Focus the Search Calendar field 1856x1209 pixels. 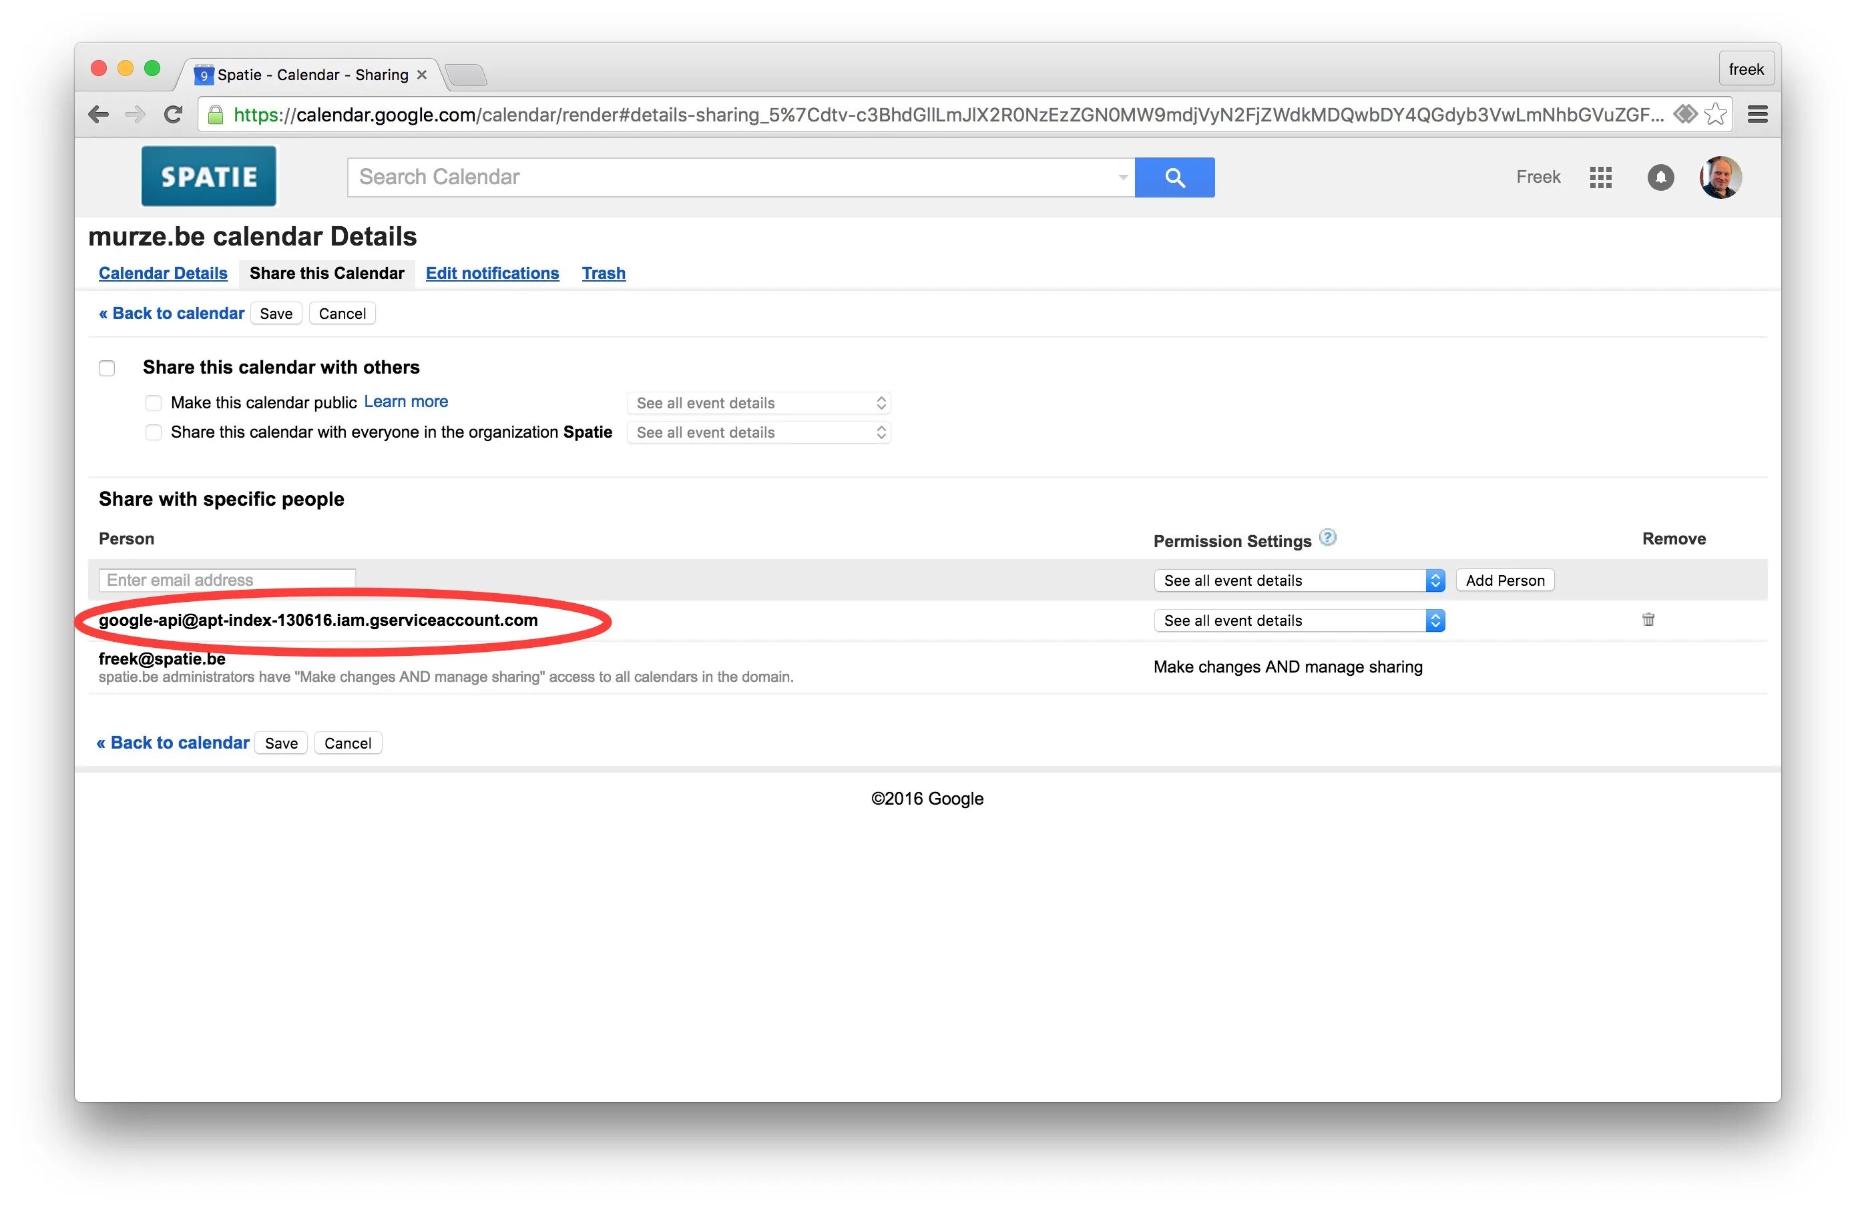point(740,177)
